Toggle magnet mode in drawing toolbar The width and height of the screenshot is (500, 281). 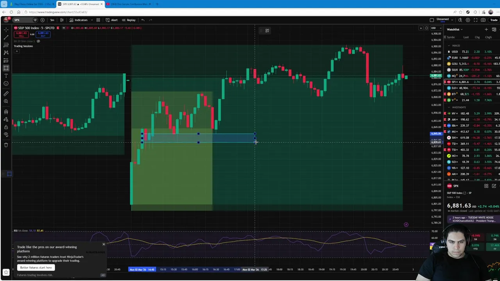click(x=6, y=112)
